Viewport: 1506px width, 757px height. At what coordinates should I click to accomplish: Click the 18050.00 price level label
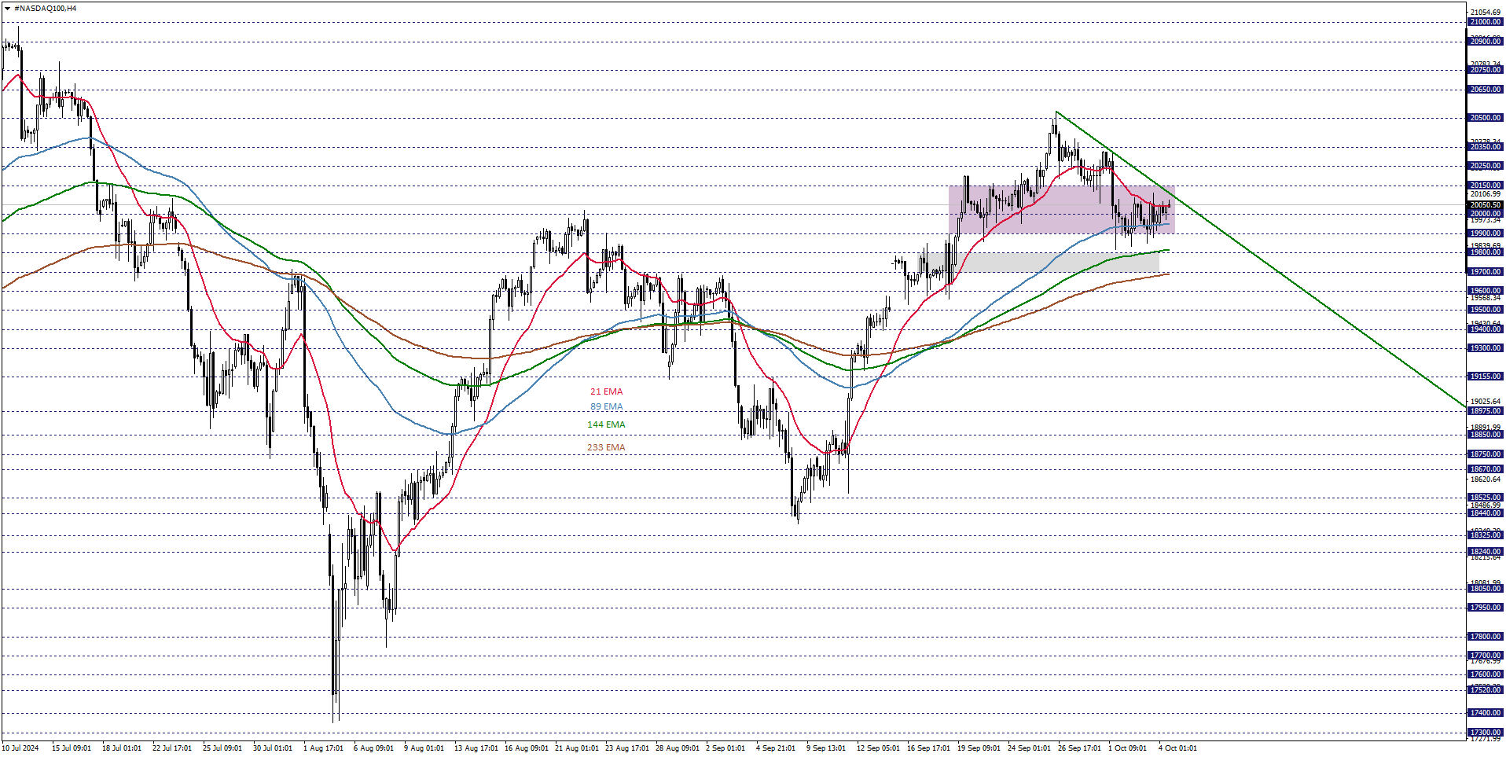[1486, 589]
